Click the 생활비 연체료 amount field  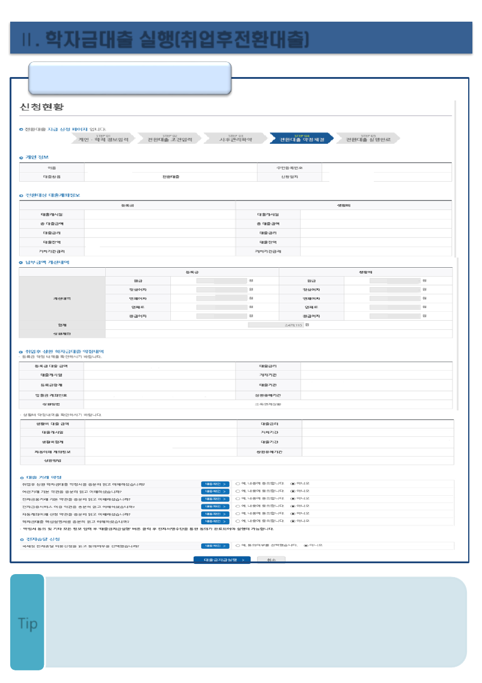[395, 307]
